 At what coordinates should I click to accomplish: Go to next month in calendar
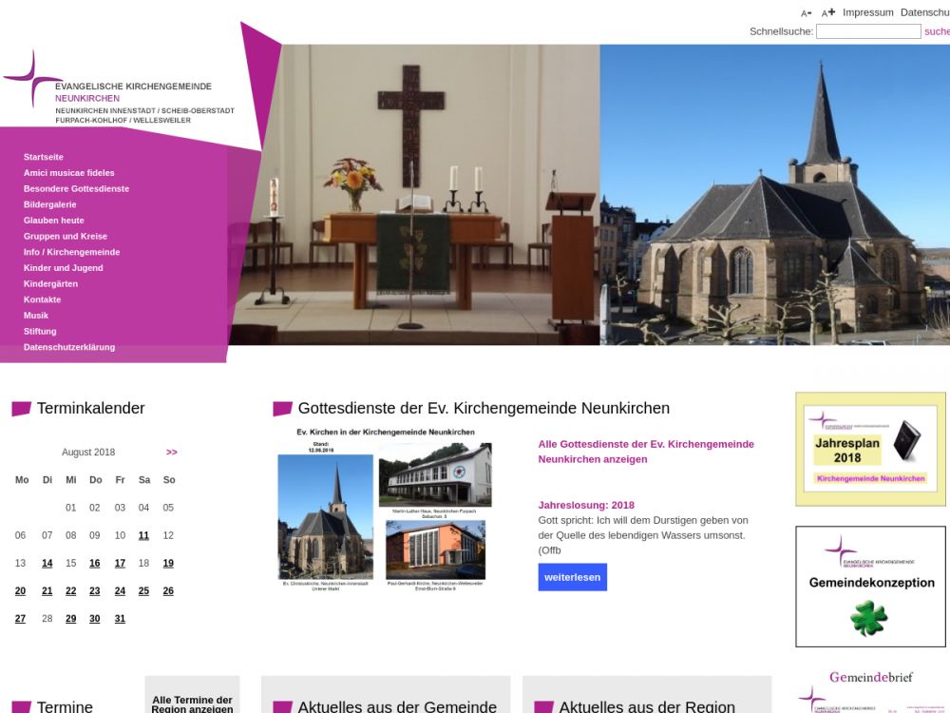click(x=171, y=453)
